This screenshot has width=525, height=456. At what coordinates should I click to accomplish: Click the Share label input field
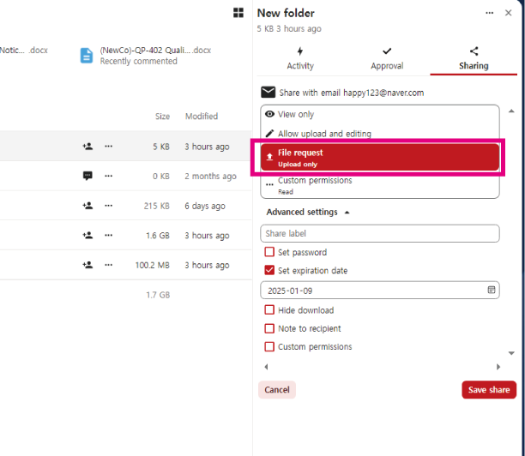point(379,233)
